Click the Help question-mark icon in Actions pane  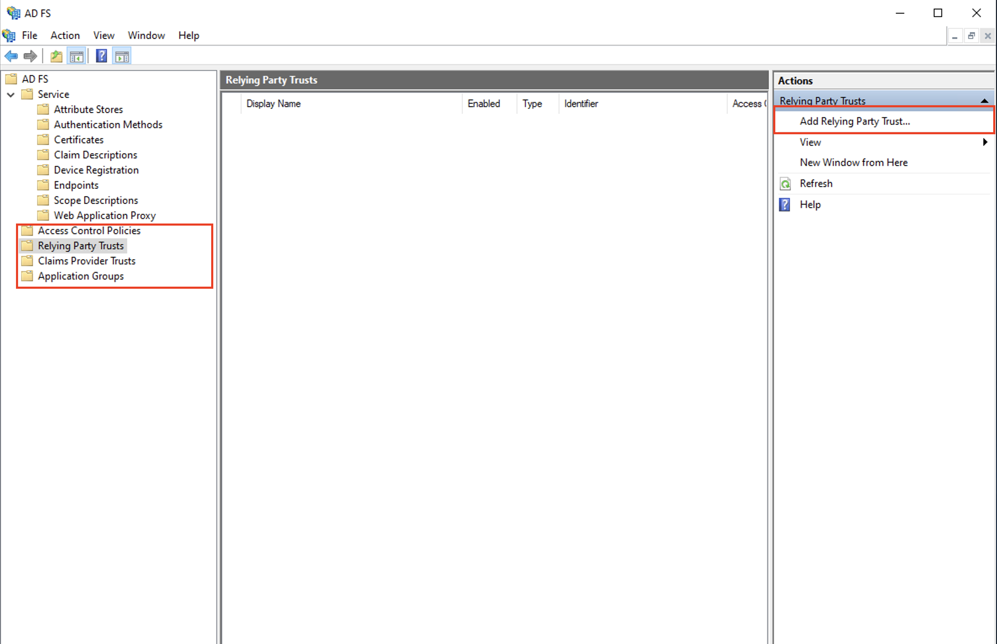tap(785, 205)
